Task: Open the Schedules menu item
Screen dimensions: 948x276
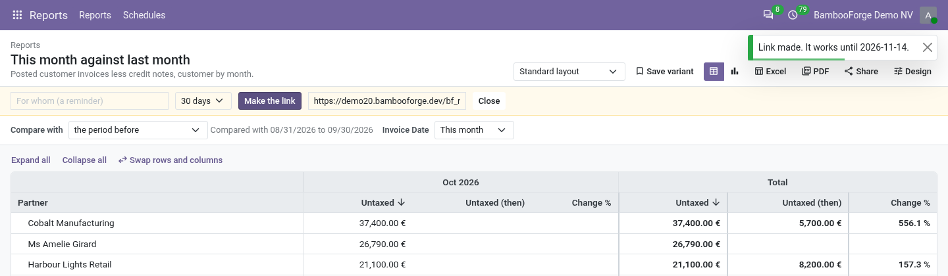Action: (x=144, y=15)
